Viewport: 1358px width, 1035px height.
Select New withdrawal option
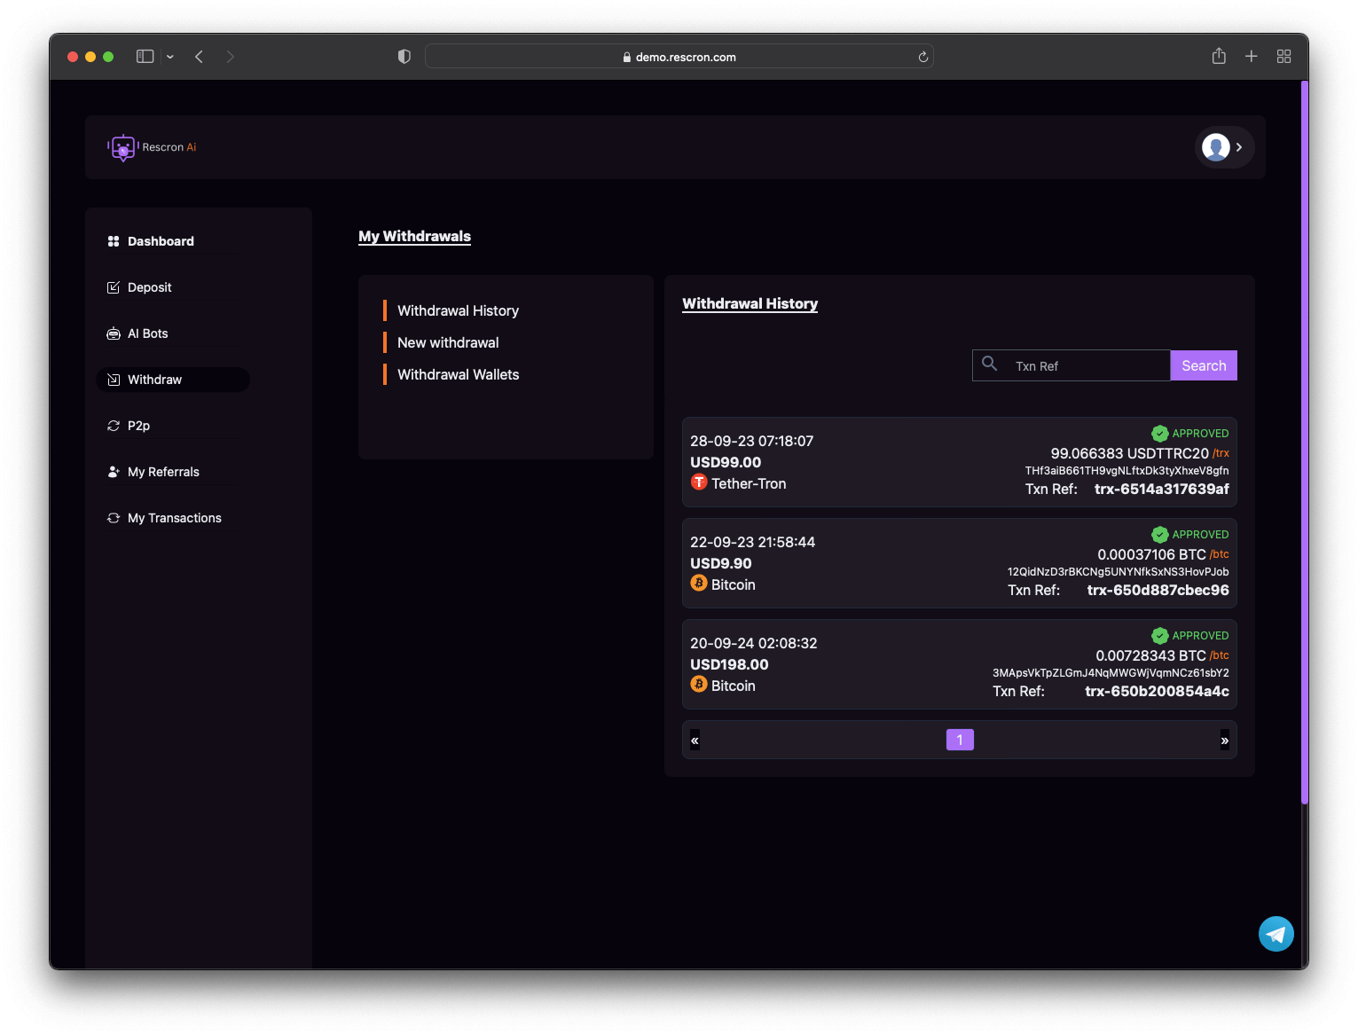tap(448, 342)
